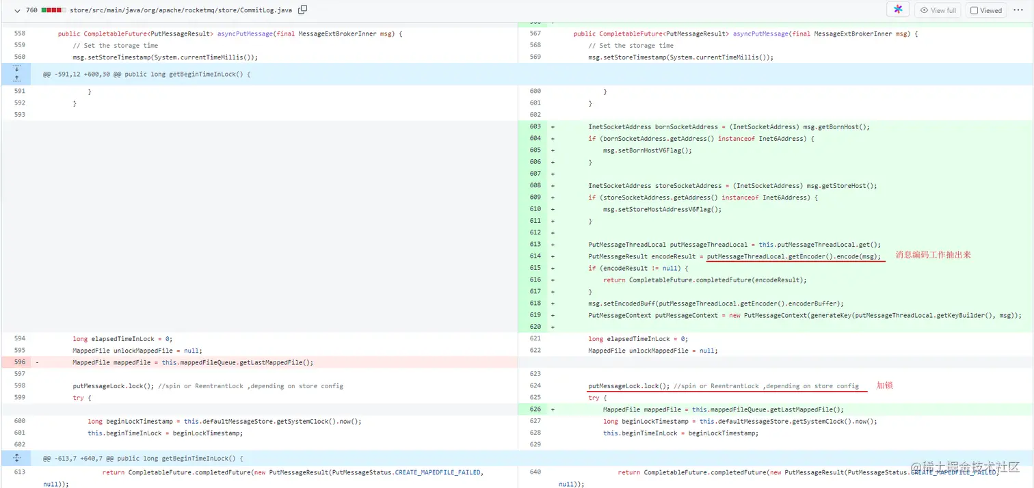
Task: Expand hidden lines downward above line 591
Action: click(x=17, y=68)
